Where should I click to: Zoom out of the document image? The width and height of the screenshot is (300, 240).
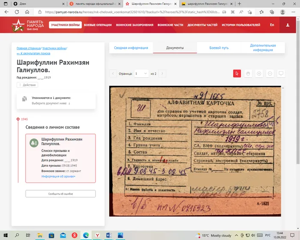click(270, 73)
